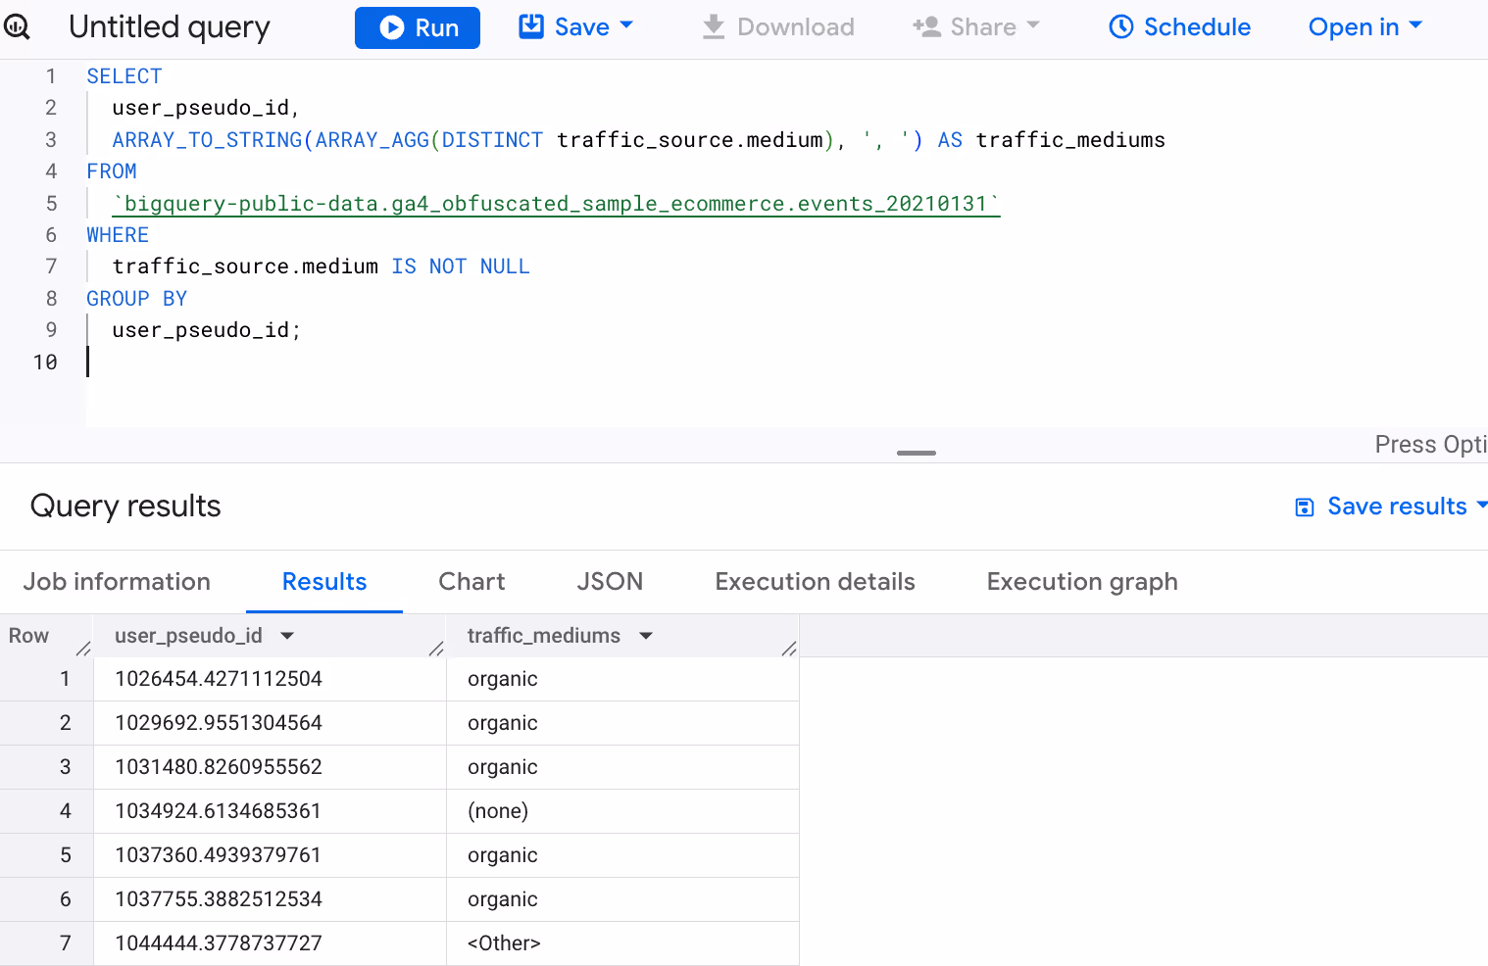The width and height of the screenshot is (1488, 966).
Task: Click the Save disk icon
Action: (531, 26)
